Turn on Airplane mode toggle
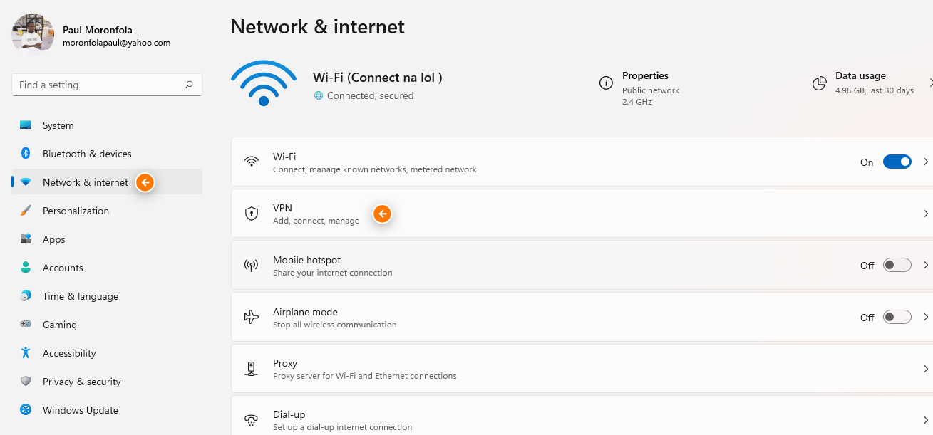This screenshot has height=435, width=933. click(897, 317)
